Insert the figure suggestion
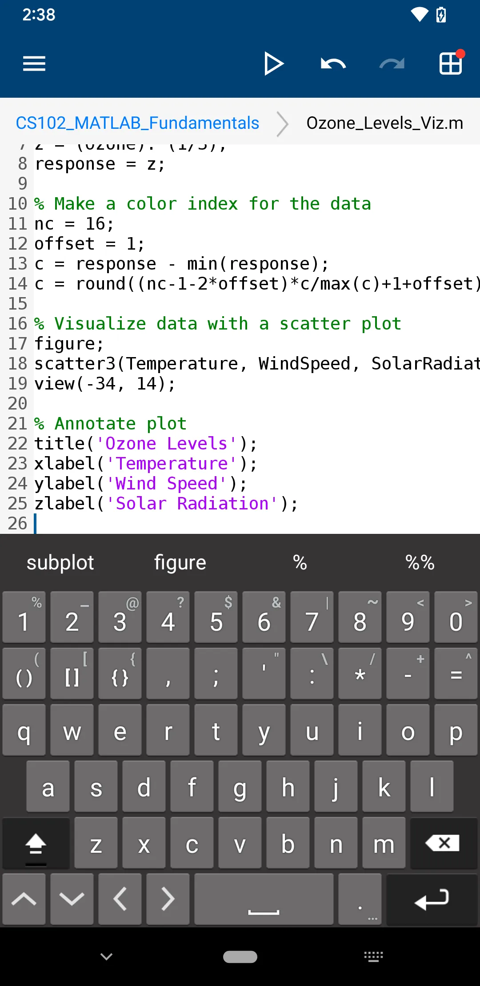Screen dimensions: 480x986 pos(180,563)
